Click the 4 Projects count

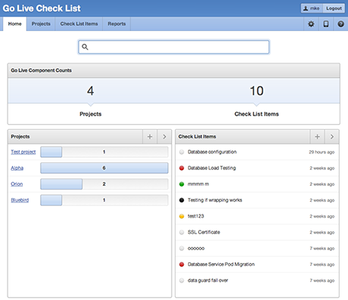pyautogui.click(x=91, y=91)
